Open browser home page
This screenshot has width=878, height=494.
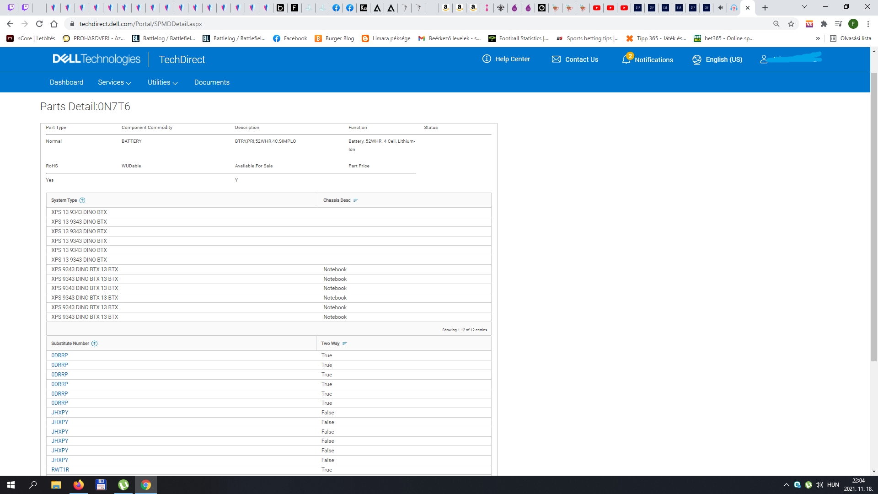[x=54, y=24]
